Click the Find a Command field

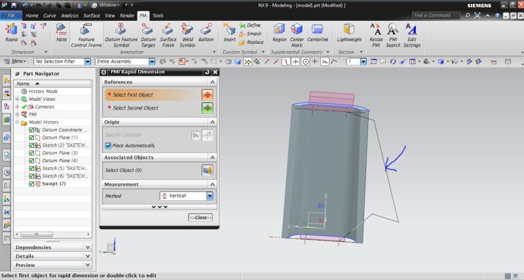click(x=436, y=15)
